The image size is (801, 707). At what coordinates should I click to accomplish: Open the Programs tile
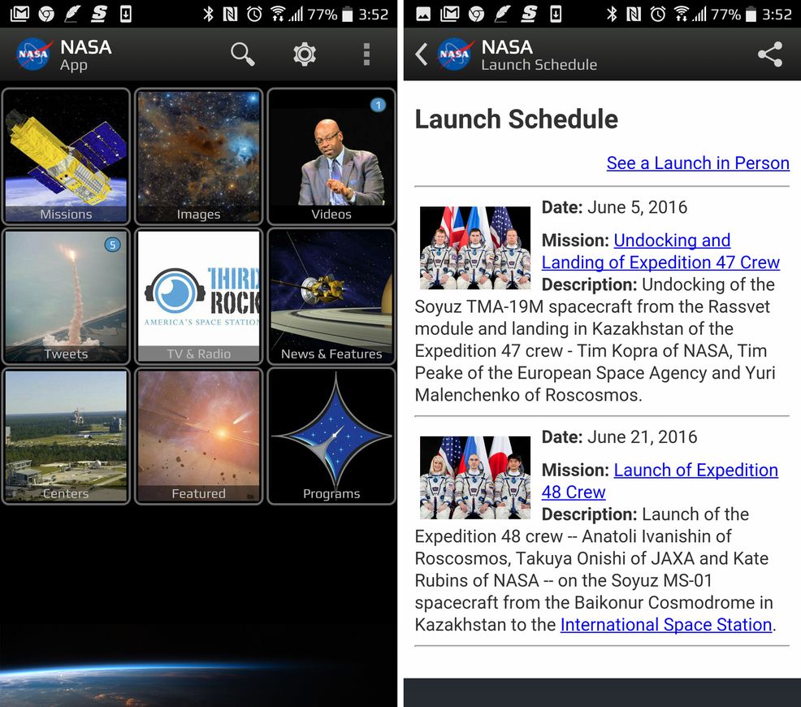point(331,436)
